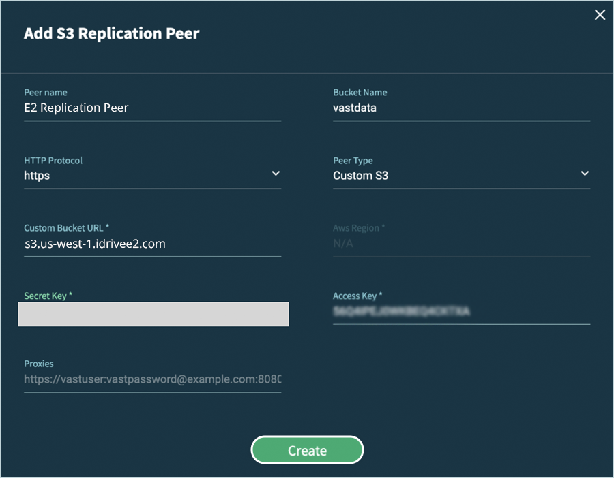Click the 'https' protocol value
This screenshot has width=614, height=478.
click(x=38, y=176)
